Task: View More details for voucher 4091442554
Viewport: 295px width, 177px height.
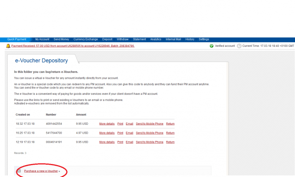Action: [x=107, y=124]
